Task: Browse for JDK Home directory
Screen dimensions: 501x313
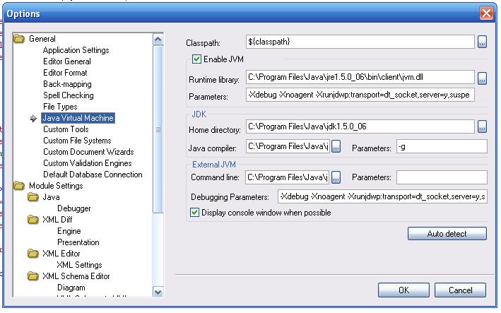Action: [x=482, y=127]
